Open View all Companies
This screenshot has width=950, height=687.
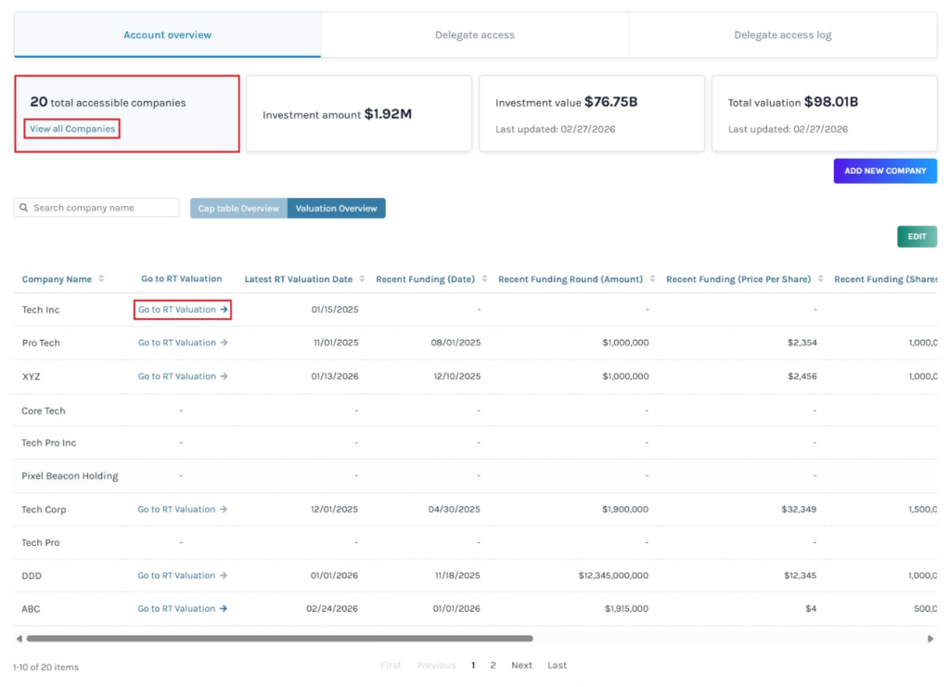click(71, 129)
